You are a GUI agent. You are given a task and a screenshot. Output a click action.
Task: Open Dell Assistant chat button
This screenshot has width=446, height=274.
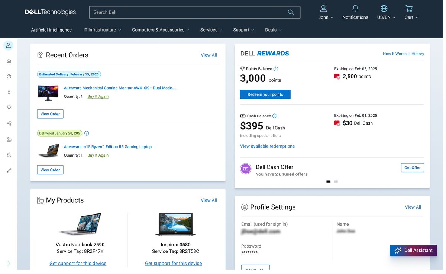[413, 250]
